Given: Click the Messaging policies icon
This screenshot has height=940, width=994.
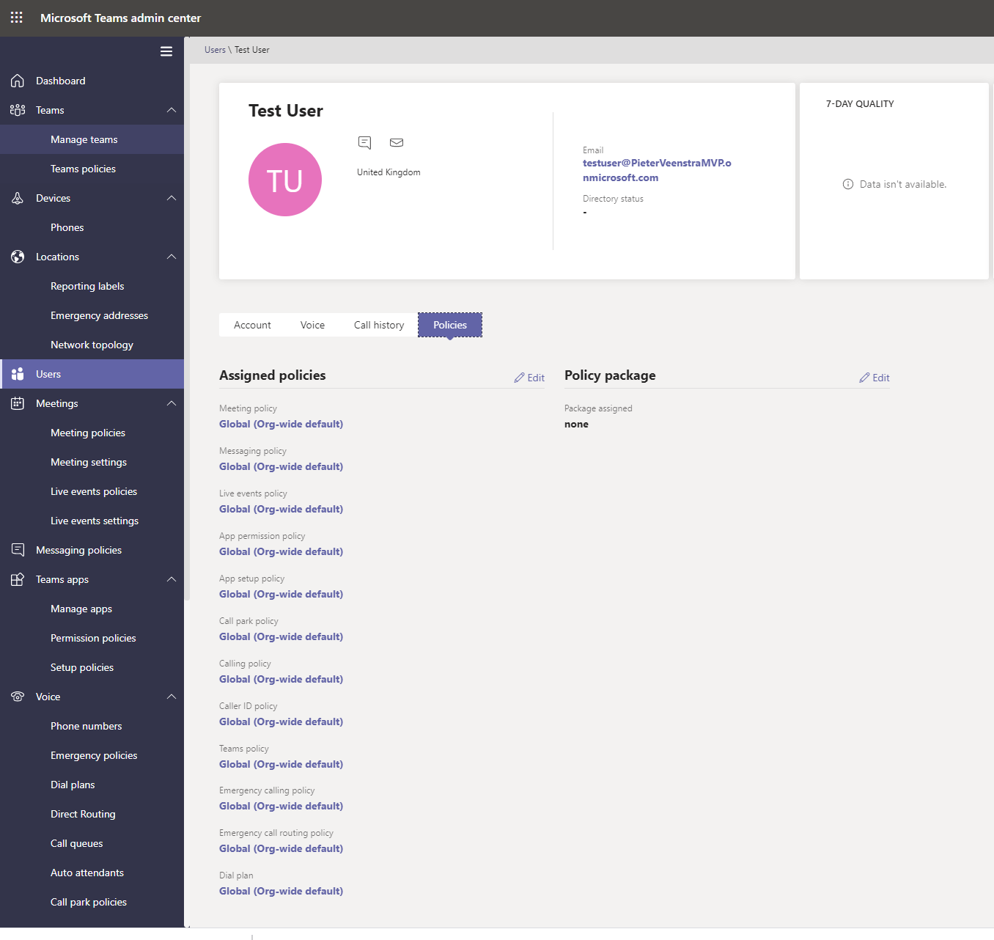Looking at the screenshot, I should pos(18,550).
